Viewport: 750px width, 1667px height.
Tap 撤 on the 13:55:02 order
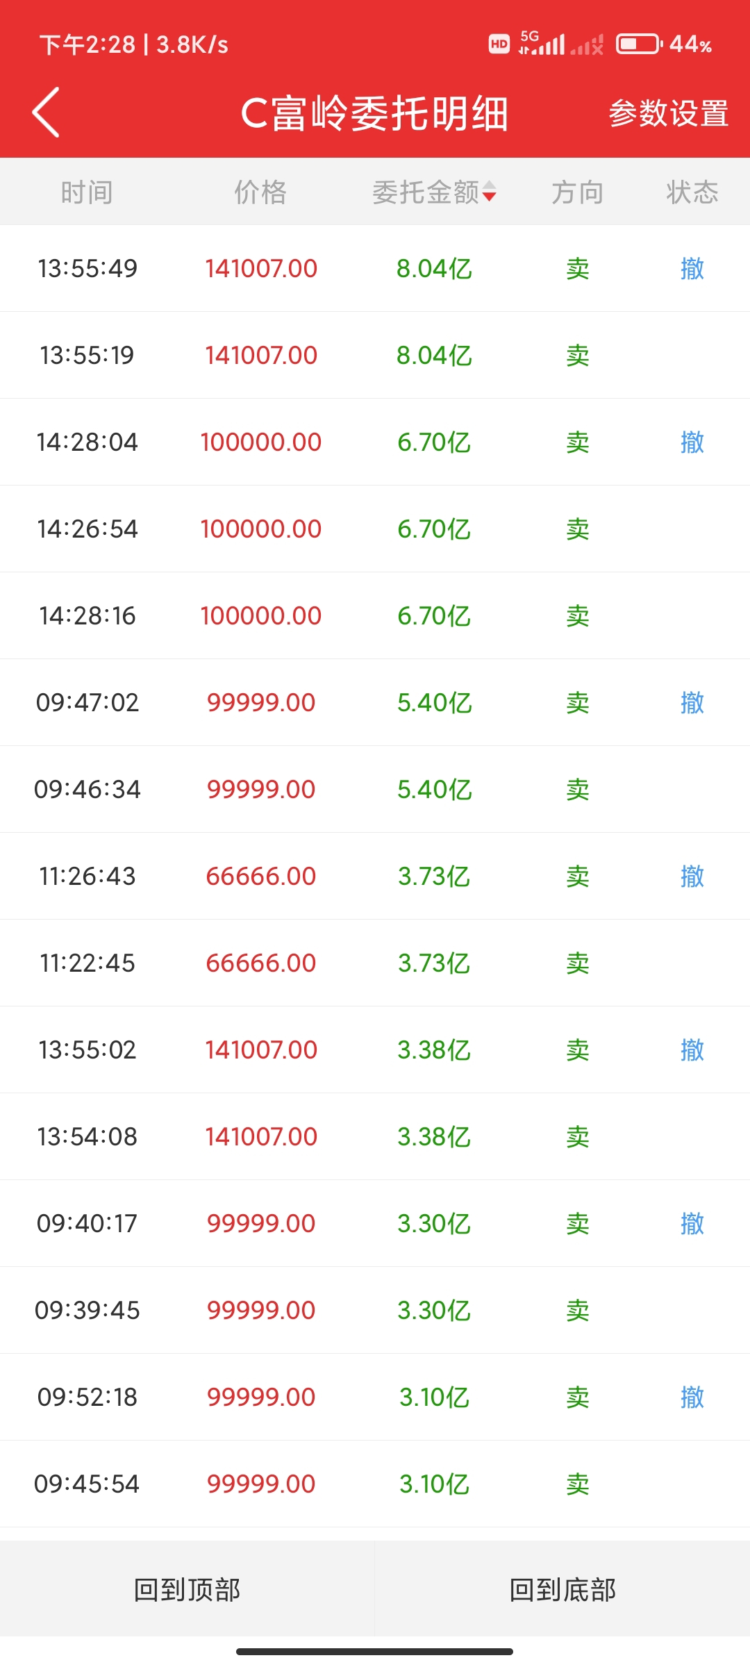(692, 1050)
